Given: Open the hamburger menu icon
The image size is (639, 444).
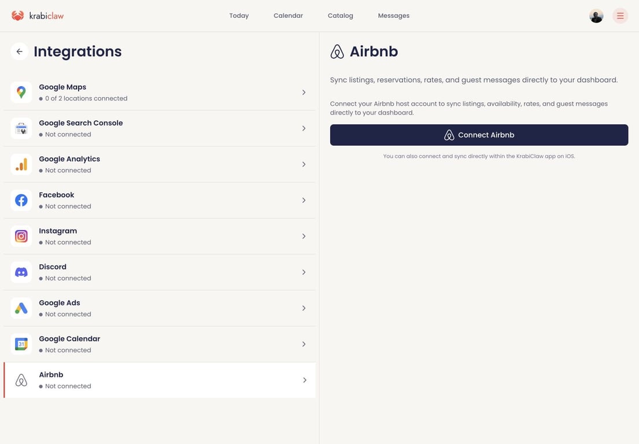Looking at the screenshot, I should point(620,16).
